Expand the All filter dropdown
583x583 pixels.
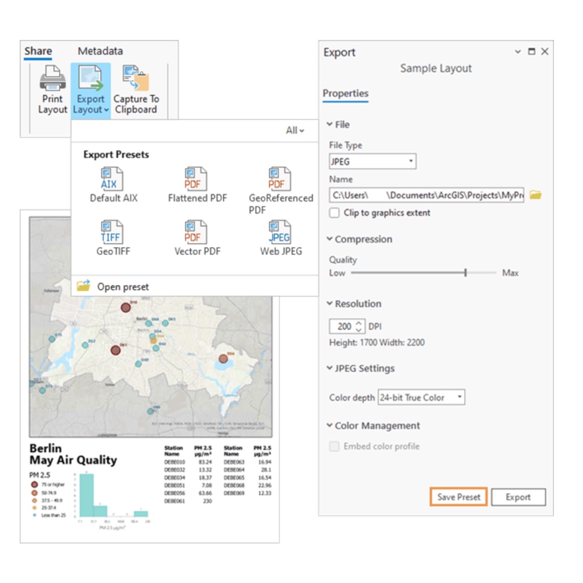click(294, 130)
